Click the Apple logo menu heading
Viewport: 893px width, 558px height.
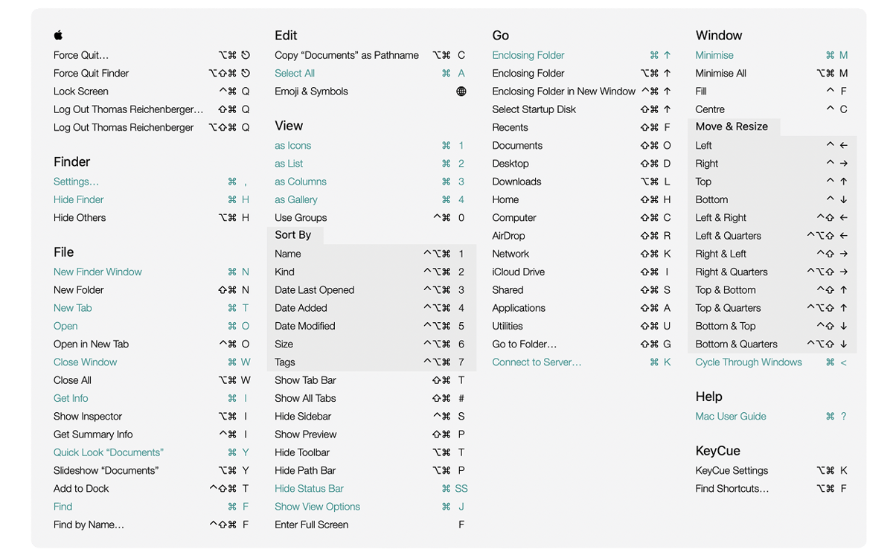58,35
